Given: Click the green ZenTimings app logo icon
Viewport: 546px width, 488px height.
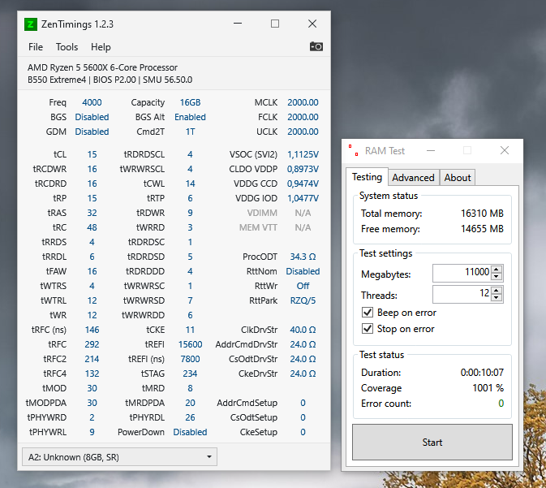Looking at the screenshot, I should [31, 24].
